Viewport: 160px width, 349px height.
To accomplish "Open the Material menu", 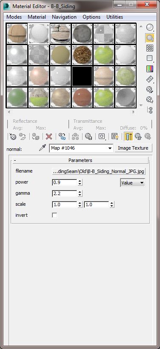I will 37,17.
